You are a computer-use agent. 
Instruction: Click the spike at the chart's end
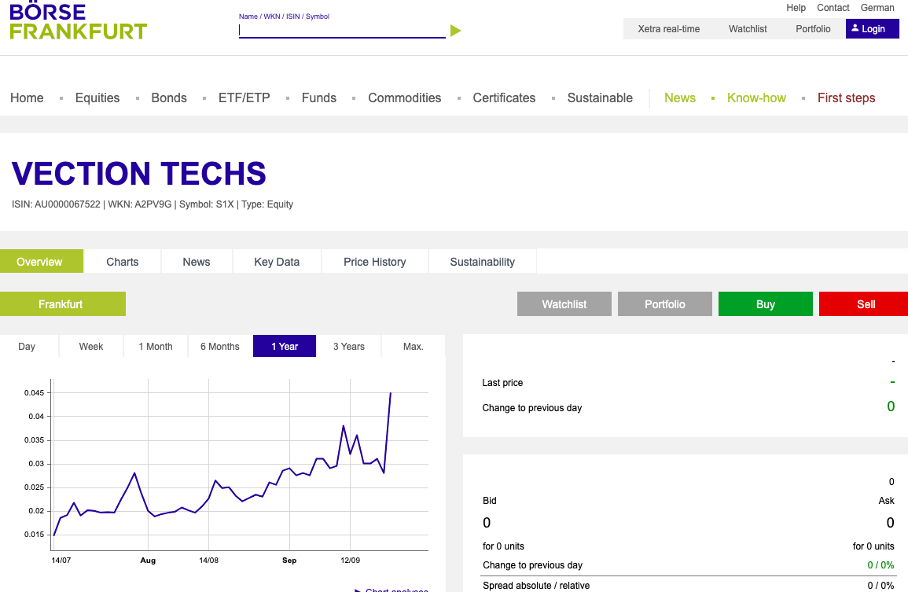(x=391, y=393)
